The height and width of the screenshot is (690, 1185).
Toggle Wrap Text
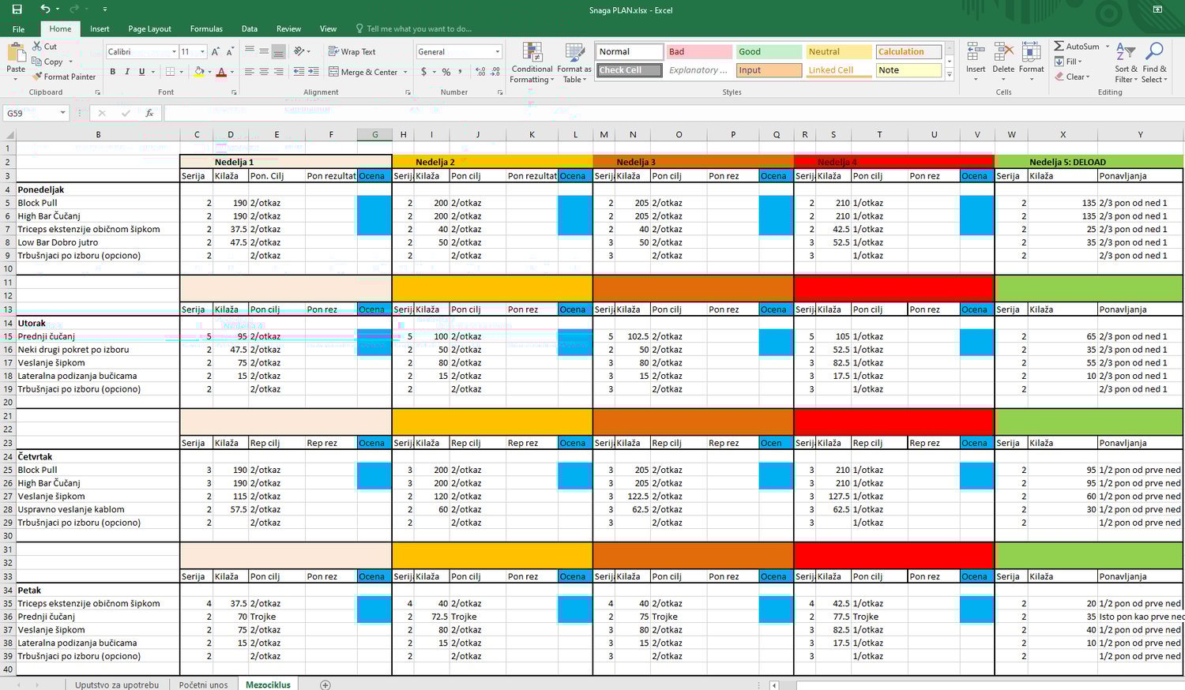[x=352, y=51]
